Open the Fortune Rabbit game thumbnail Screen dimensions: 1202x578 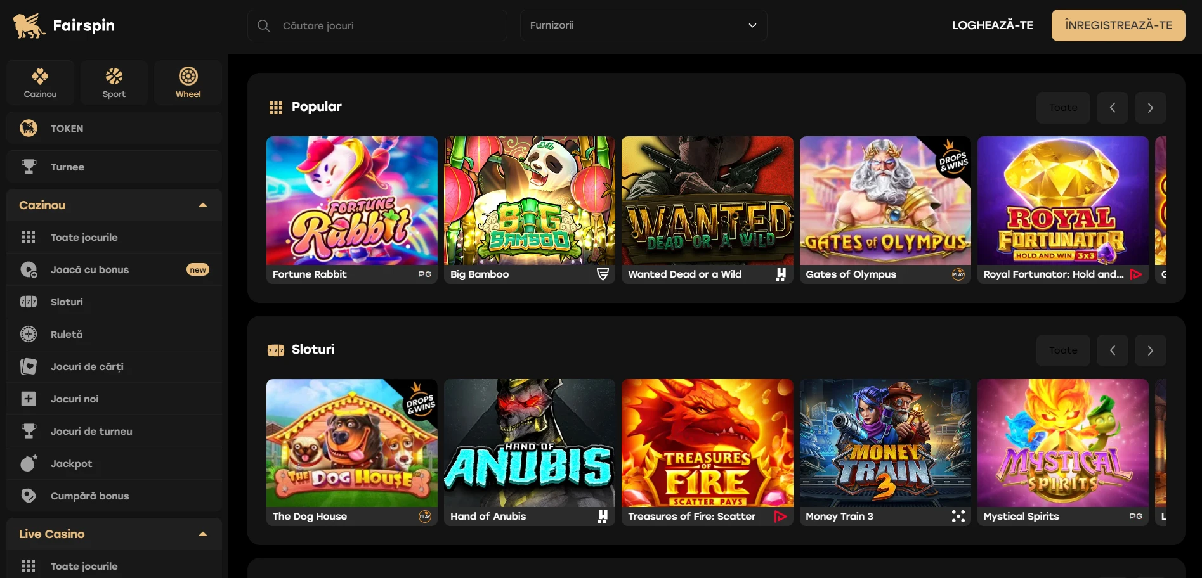click(x=352, y=200)
